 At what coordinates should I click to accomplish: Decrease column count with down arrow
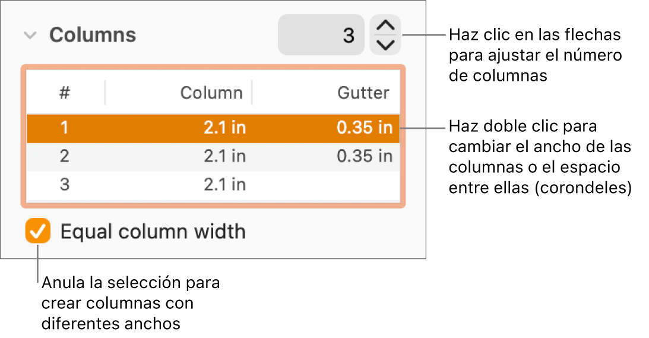click(x=385, y=45)
